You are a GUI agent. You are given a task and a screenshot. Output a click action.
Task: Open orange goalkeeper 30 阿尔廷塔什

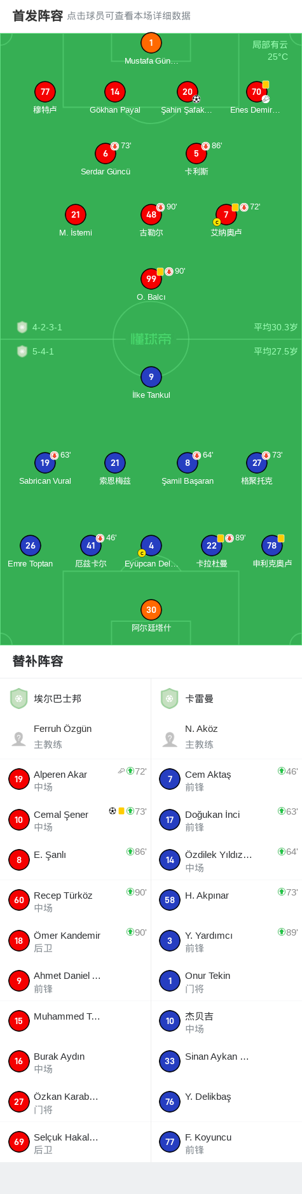(x=151, y=615)
